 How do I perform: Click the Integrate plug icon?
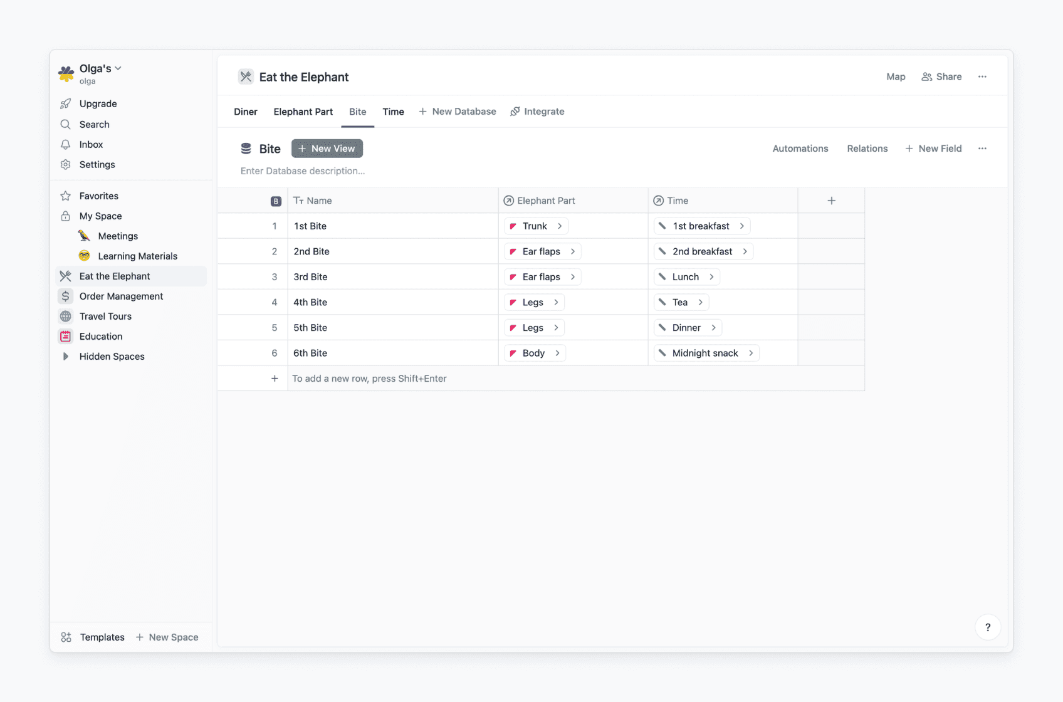click(515, 111)
